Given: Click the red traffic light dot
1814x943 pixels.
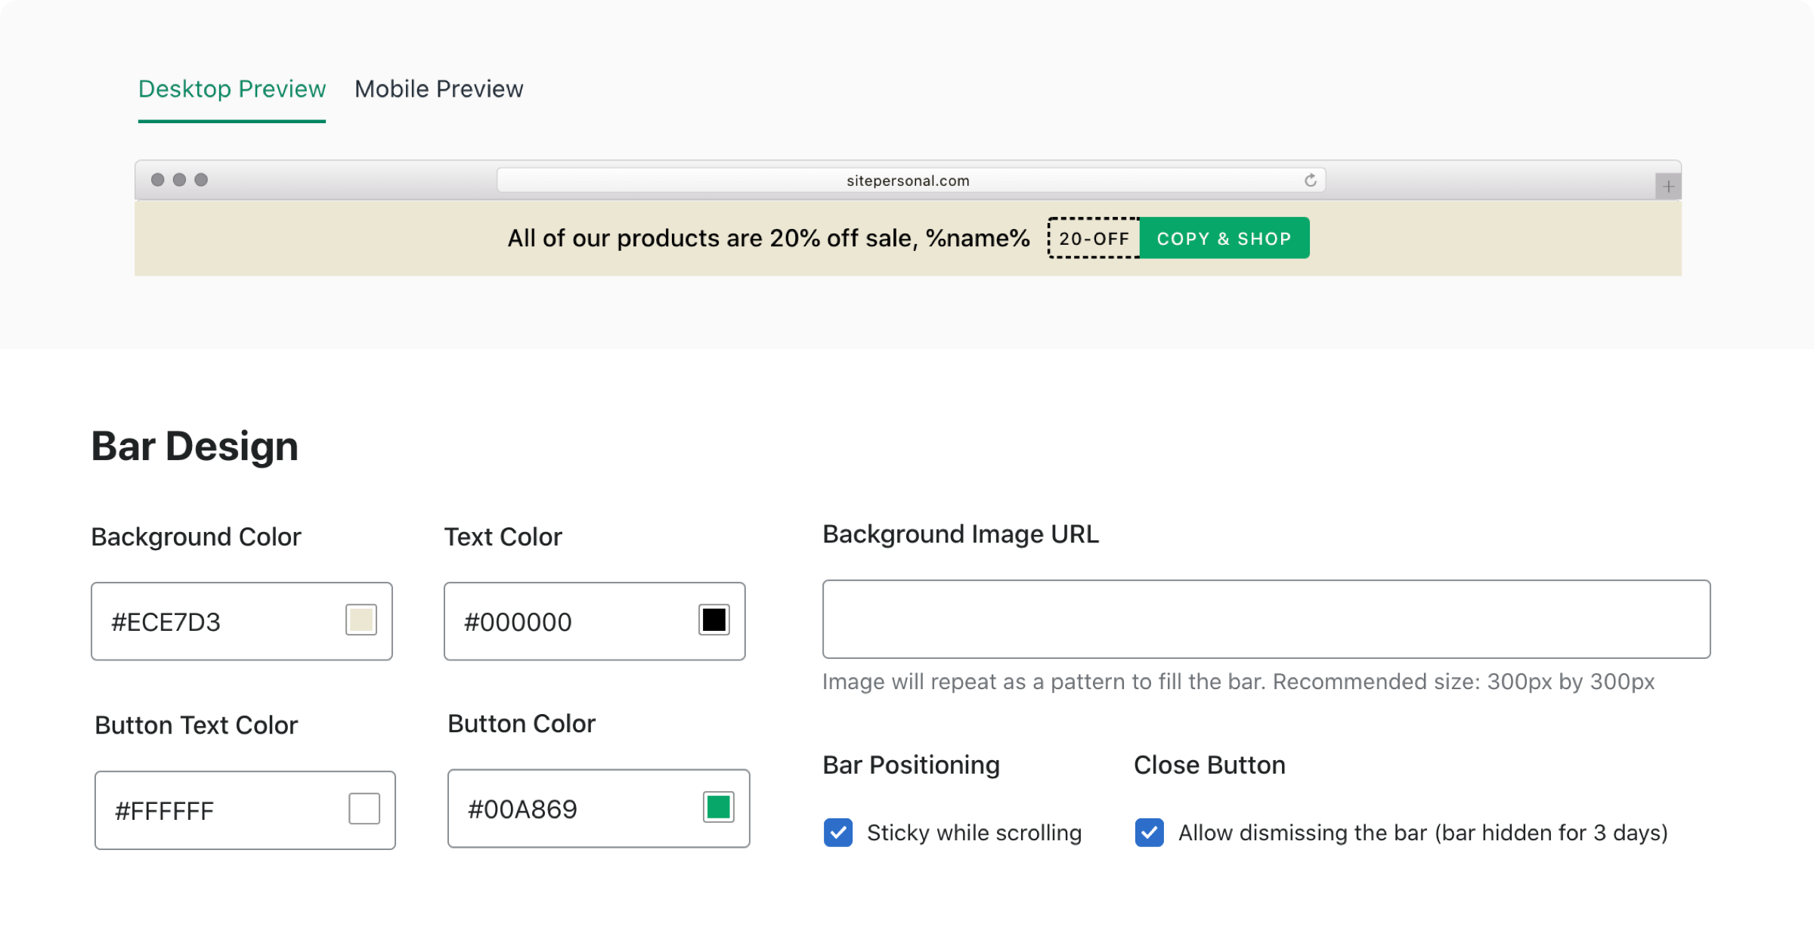Looking at the screenshot, I should 157,180.
